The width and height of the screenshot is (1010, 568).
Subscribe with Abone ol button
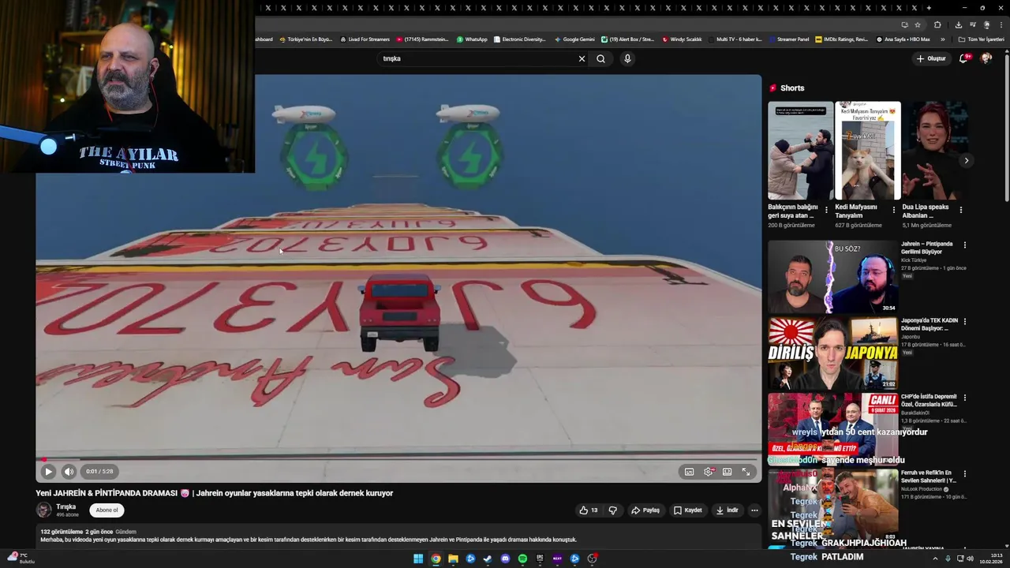tap(107, 510)
